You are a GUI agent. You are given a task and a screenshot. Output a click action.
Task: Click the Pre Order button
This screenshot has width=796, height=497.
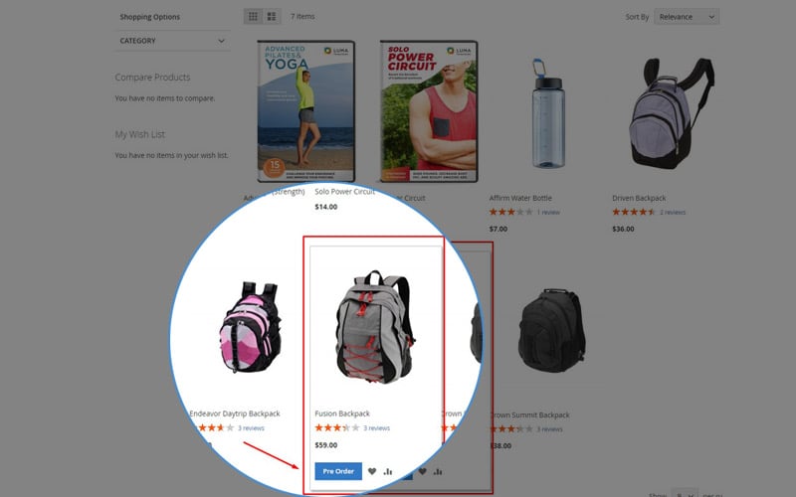click(x=338, y=471)
